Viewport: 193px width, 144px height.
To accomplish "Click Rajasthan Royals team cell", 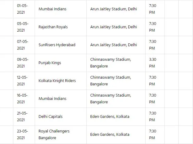I will (x=60, y=27).
